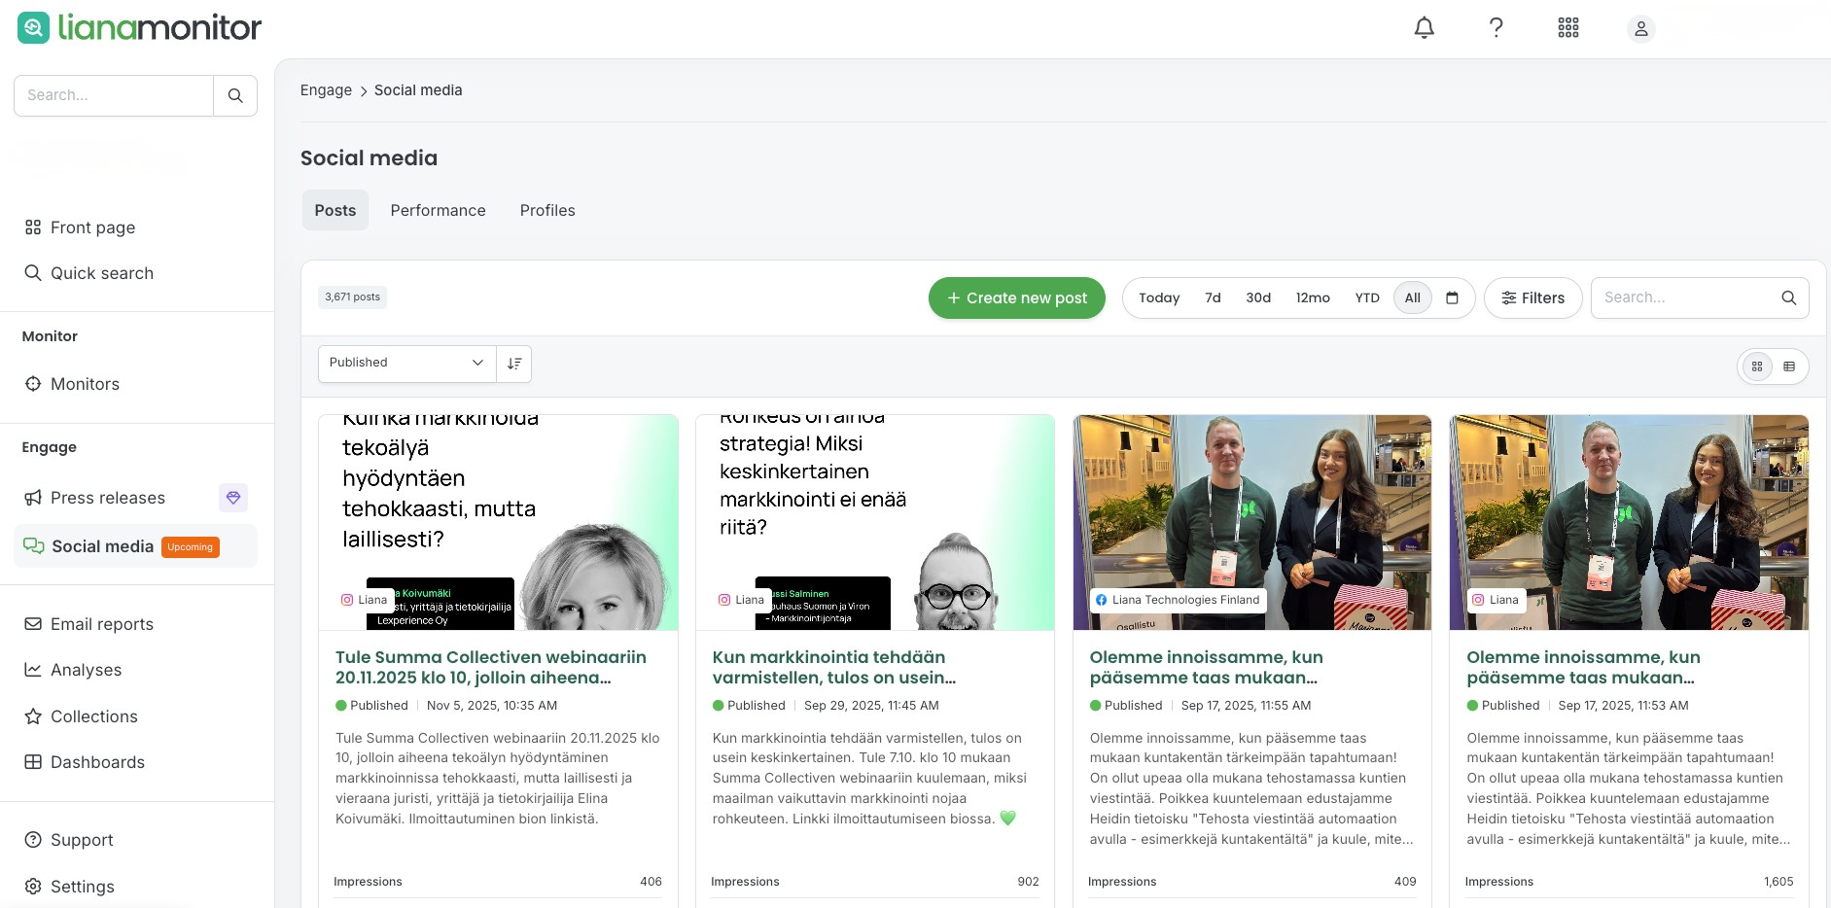Click the Create new post button
The width and height of the screenshot is (1831, 908).
tap(1016, 298)
